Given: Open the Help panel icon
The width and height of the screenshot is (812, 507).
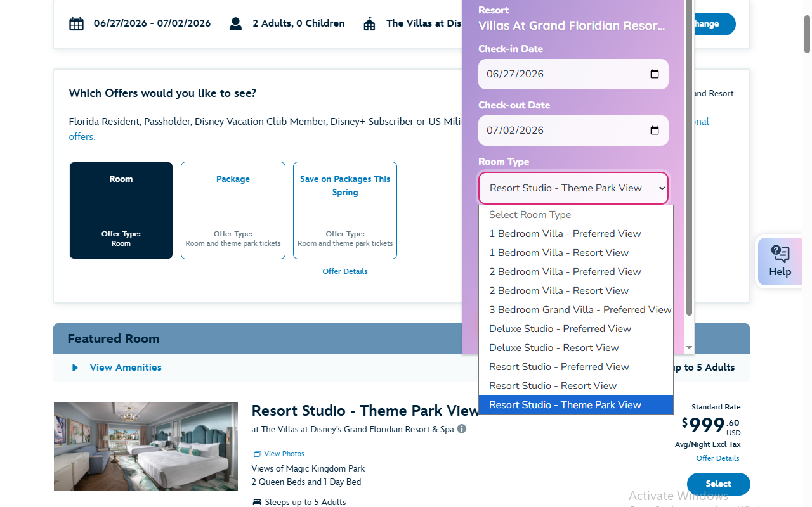Looking at the screenshot, I should coord(780,254).
